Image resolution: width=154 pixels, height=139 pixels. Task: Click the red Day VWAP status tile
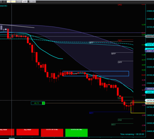[x=28, y=132]
